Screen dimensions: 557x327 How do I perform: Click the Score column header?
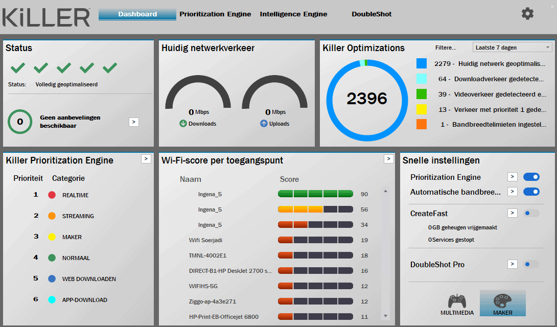point(289,179)
